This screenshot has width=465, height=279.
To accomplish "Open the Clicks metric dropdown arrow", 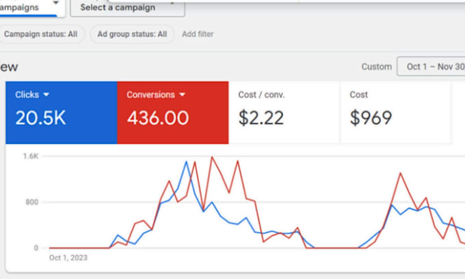I will (x=46, y=95).
